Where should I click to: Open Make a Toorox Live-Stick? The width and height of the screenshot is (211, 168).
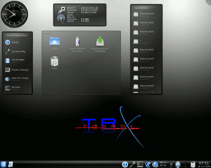tap(77, 45)
